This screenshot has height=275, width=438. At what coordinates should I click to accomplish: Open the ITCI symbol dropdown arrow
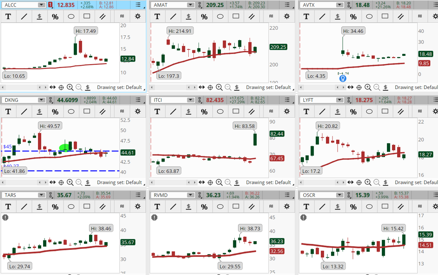(x=191, y=100)
